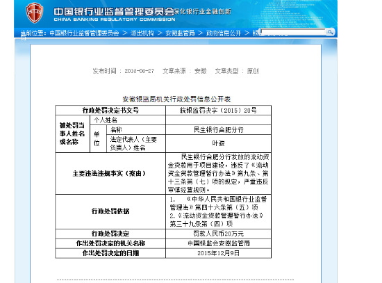Image resolution: width=382 pixels, height=283 pixels.
Task: Click the legal representative cell 叶骏
Action: click(218, 143)
